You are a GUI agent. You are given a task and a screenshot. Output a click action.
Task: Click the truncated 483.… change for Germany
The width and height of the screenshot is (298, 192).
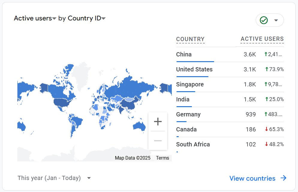click(x=273, y=114)
